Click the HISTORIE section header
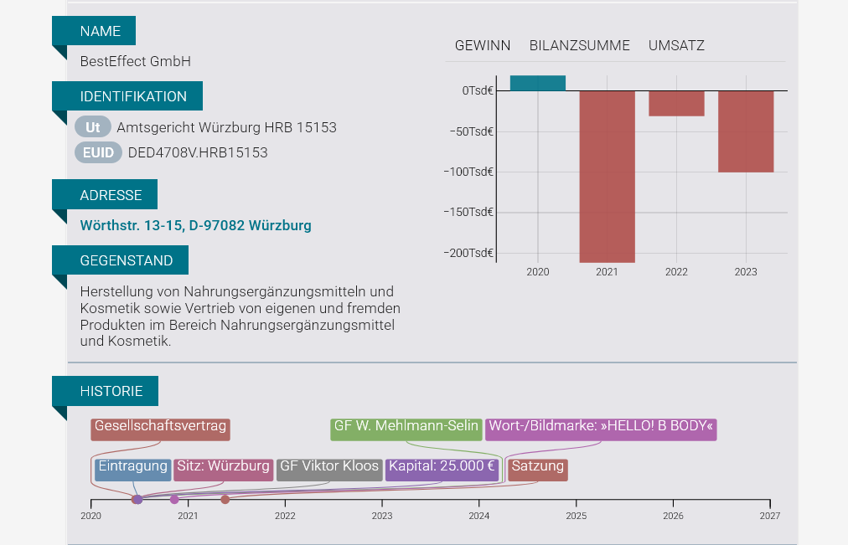 pos(106,391)
